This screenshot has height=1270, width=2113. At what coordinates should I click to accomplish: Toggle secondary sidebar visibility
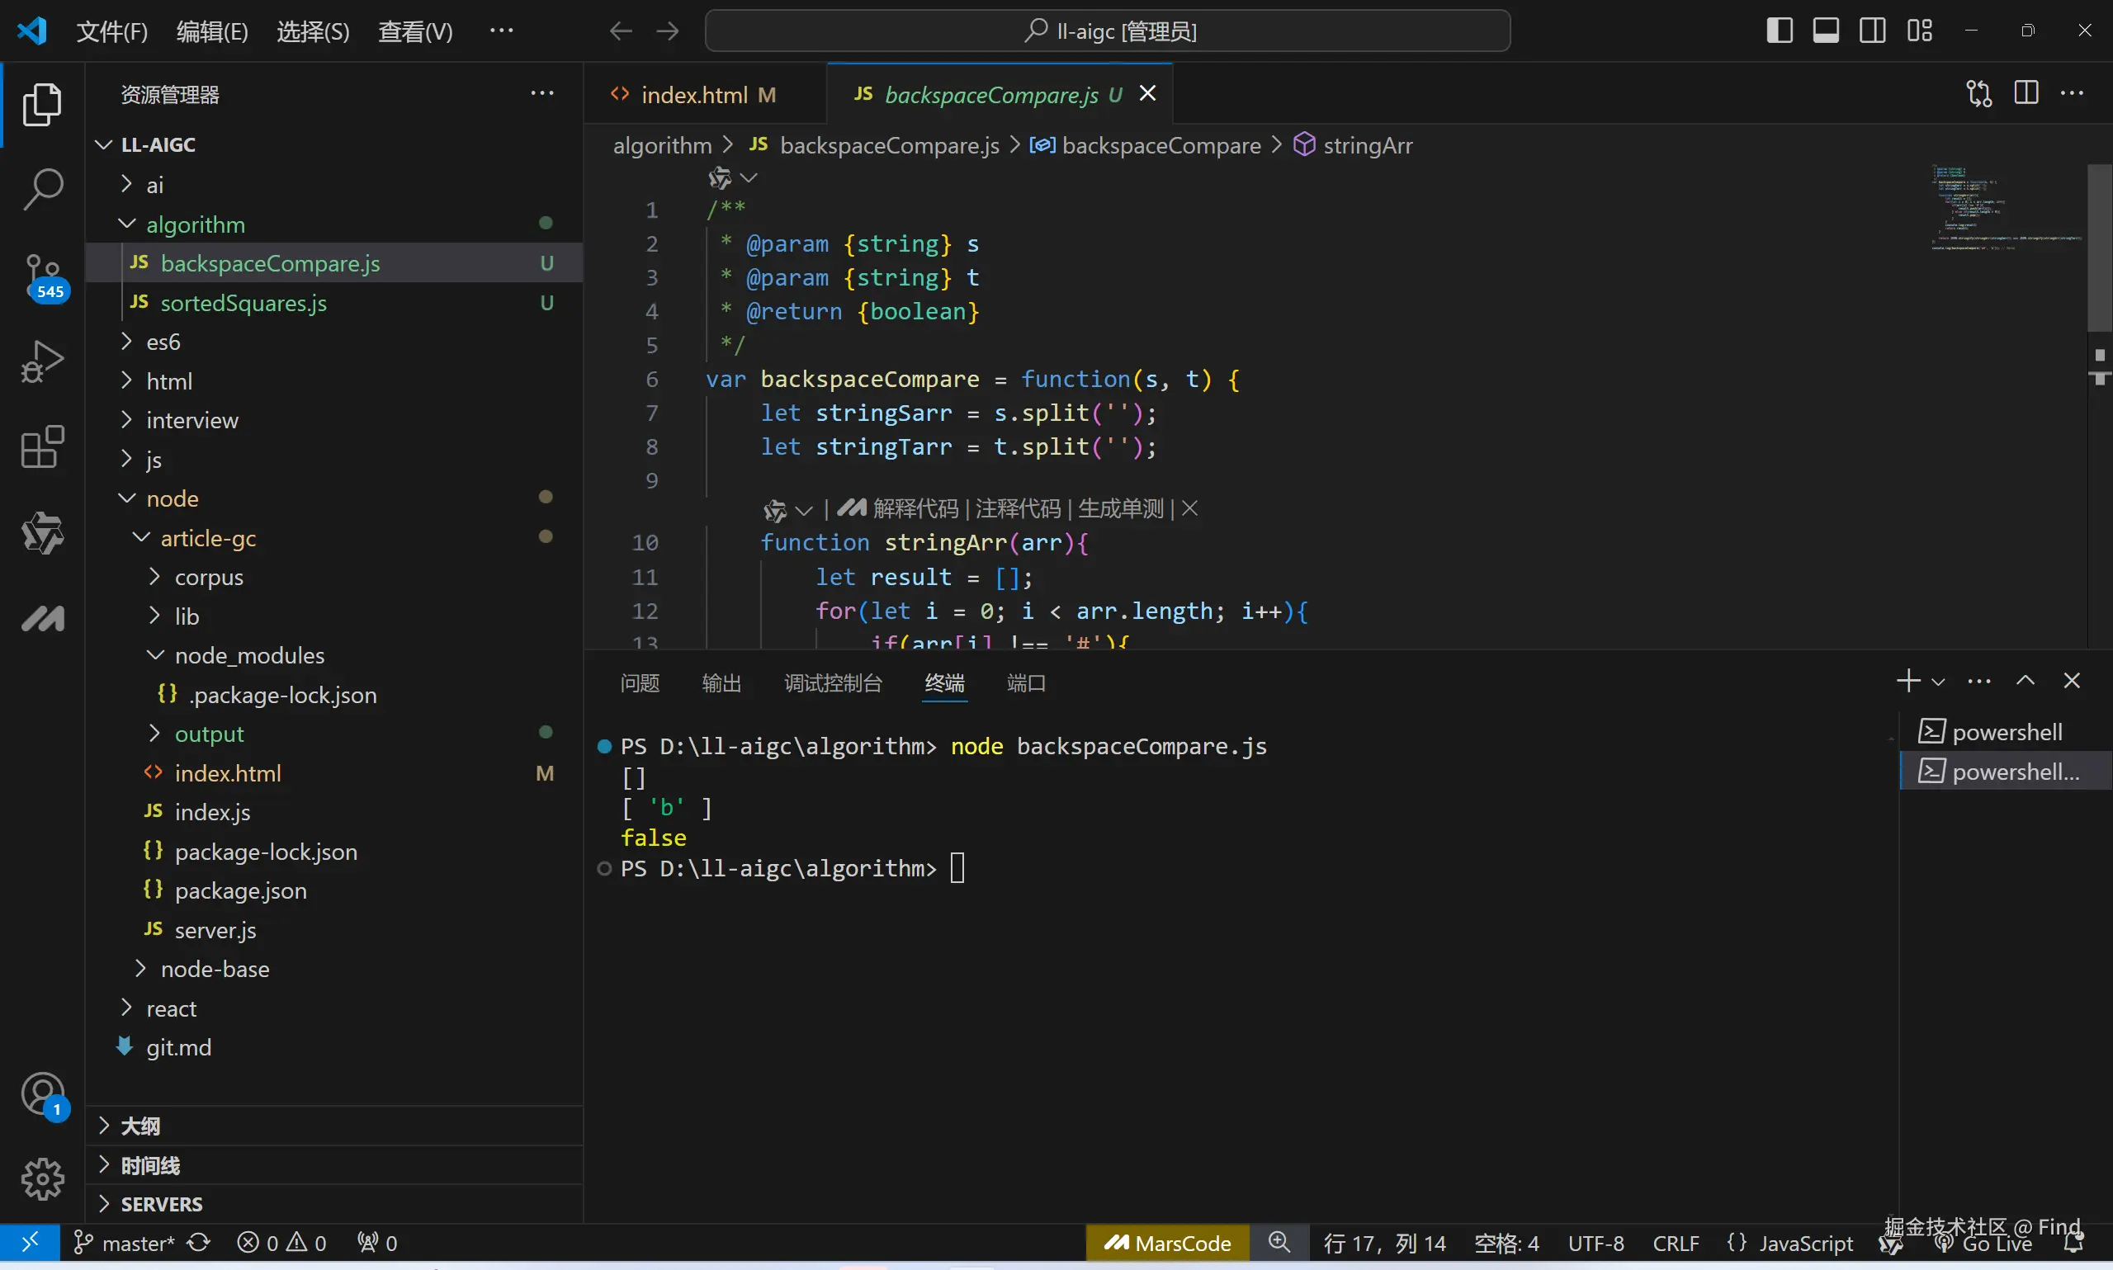point(1872,31)
